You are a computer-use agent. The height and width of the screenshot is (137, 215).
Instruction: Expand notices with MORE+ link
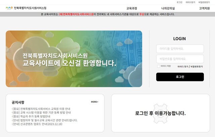pyautogui.click(x=95, y=102)
